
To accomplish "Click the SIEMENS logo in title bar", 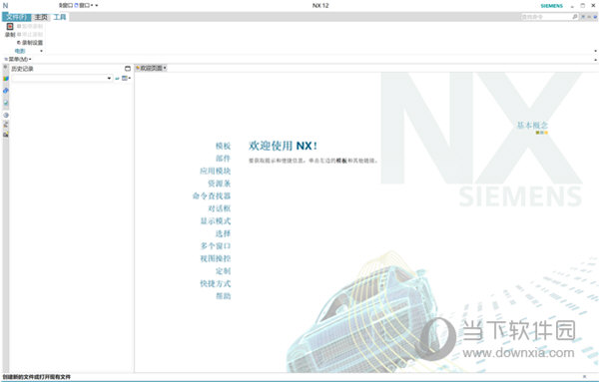I will click(552, 6).
